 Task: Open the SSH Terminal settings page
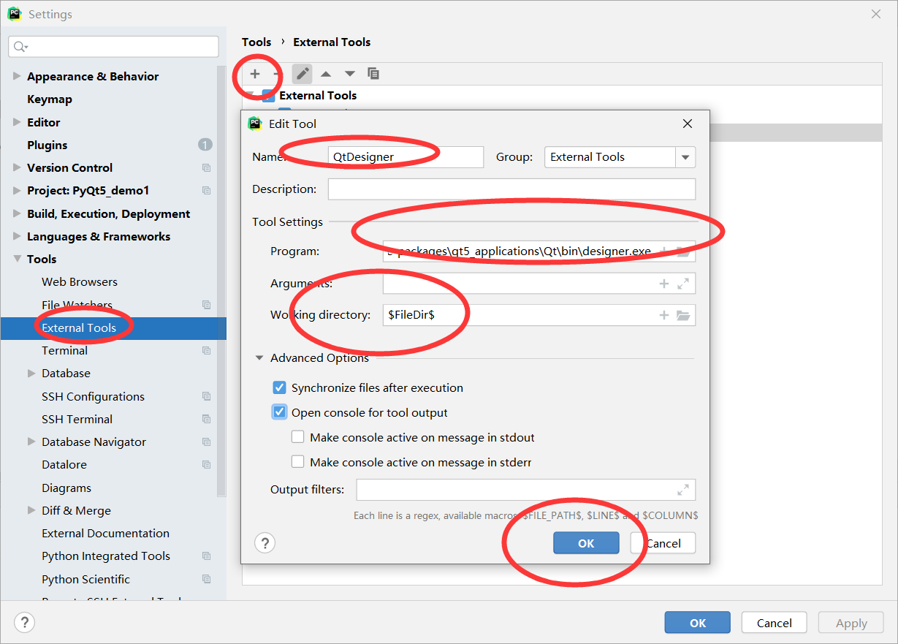pos(77,420)
